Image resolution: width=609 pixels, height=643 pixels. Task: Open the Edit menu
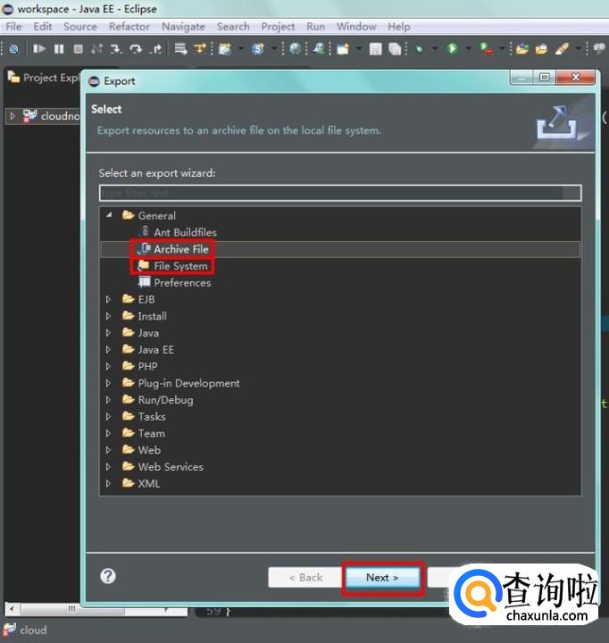(x=43, y=27)
